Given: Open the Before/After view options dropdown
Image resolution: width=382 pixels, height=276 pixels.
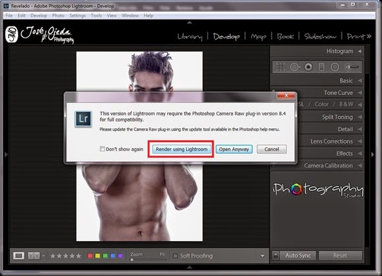Looking at the screenshot, I should [44, 256].
